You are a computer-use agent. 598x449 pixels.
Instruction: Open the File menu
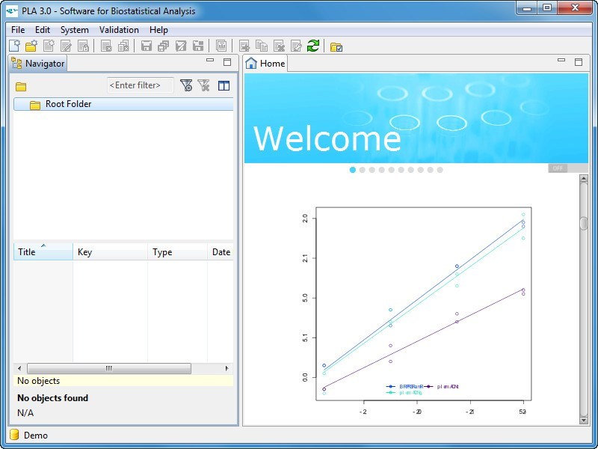point(18,30)
